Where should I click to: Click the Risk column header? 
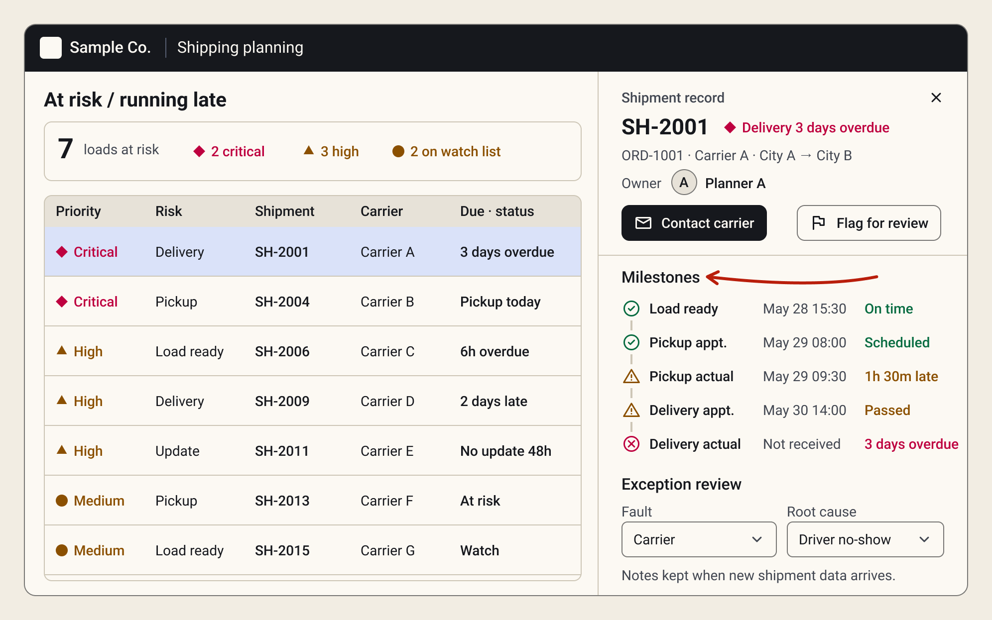click(x=168, y=211)
